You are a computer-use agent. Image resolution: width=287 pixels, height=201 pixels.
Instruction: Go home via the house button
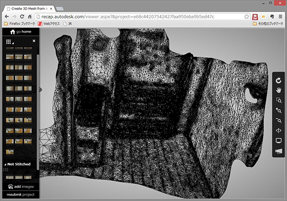(21, 32)
